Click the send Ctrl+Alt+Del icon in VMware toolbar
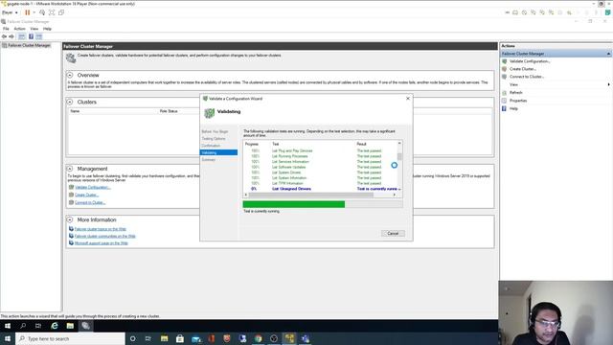 [x=42, y=12]
